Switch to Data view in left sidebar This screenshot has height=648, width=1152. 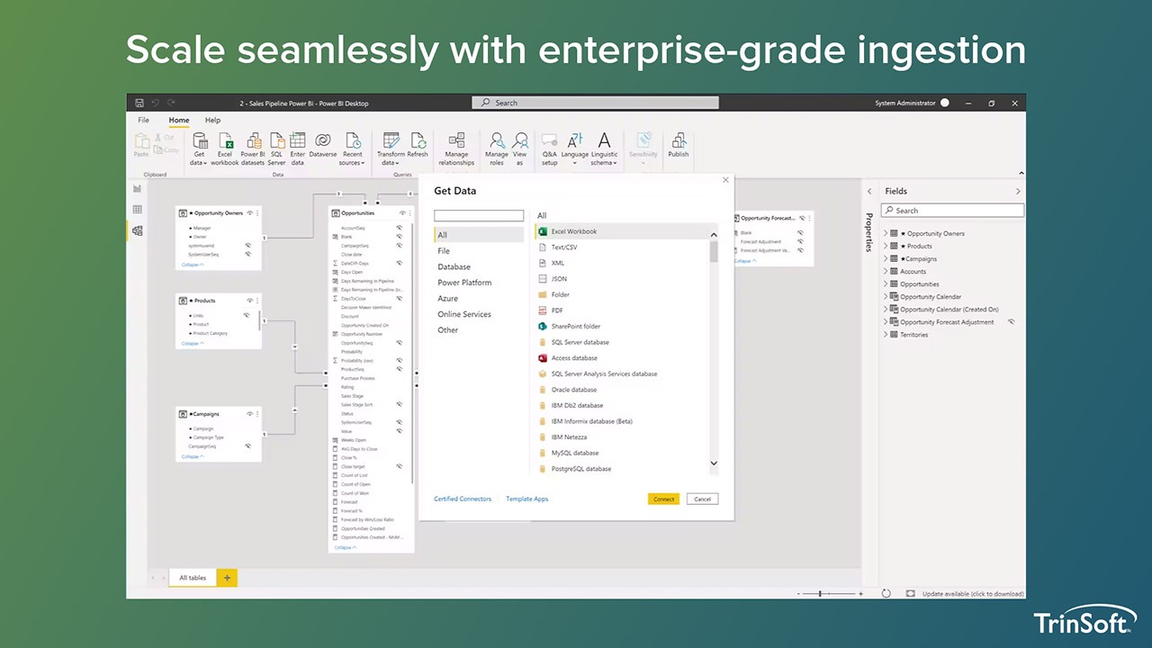point(137,210)
